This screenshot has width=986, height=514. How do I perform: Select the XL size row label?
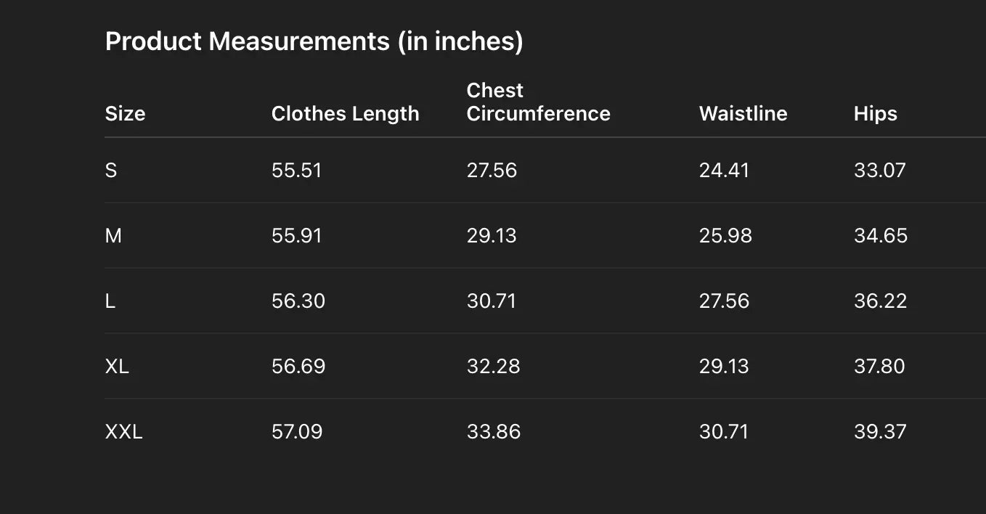coord(117,367)
